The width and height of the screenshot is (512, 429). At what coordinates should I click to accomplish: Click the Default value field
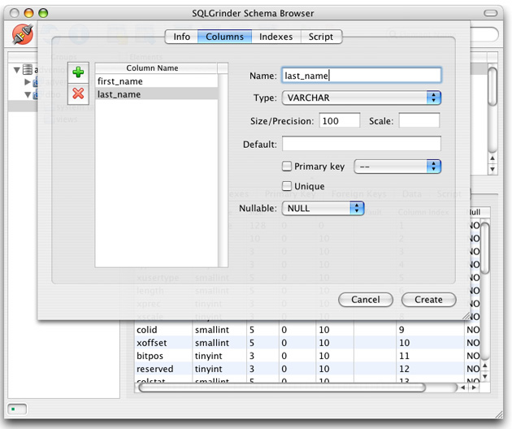tap(362, 144)
